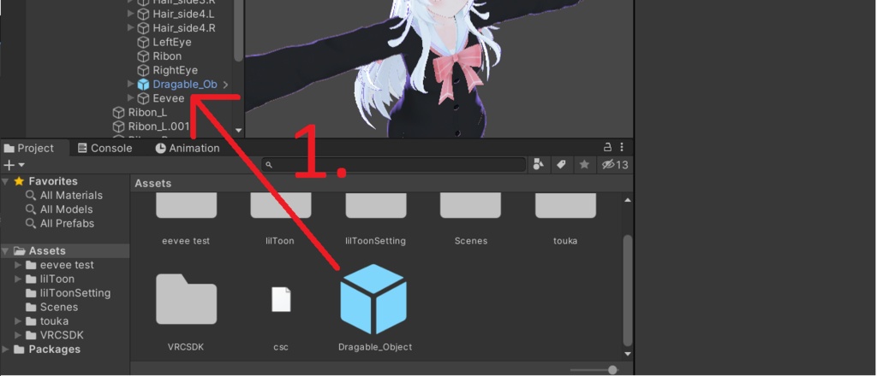Select Eevee object in Hierarchy
Image resolution: width=877 pixels, height=376 pixels.
tap(169, 98)
